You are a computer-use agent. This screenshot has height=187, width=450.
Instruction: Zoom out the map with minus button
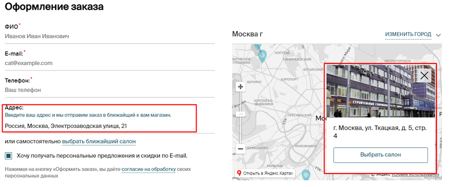coord(240,149)
